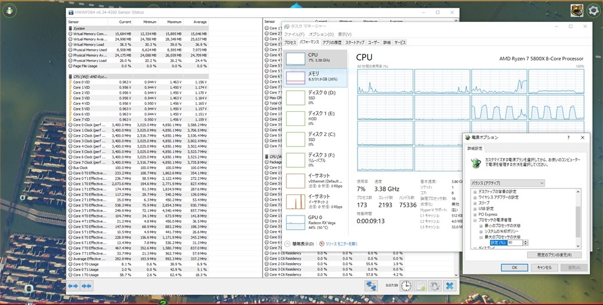This screenshot has width=603, height=305.
Task: Click HWiNFO expand columns arrows button
Action: (73, 286)
